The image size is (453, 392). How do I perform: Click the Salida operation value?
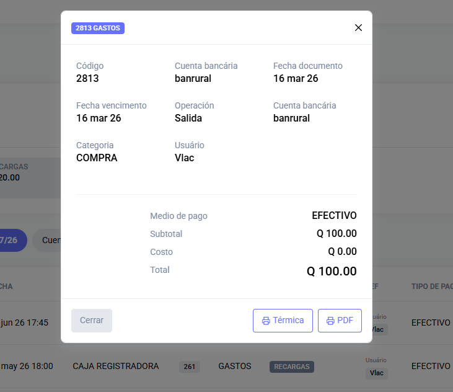coord(188,118)
